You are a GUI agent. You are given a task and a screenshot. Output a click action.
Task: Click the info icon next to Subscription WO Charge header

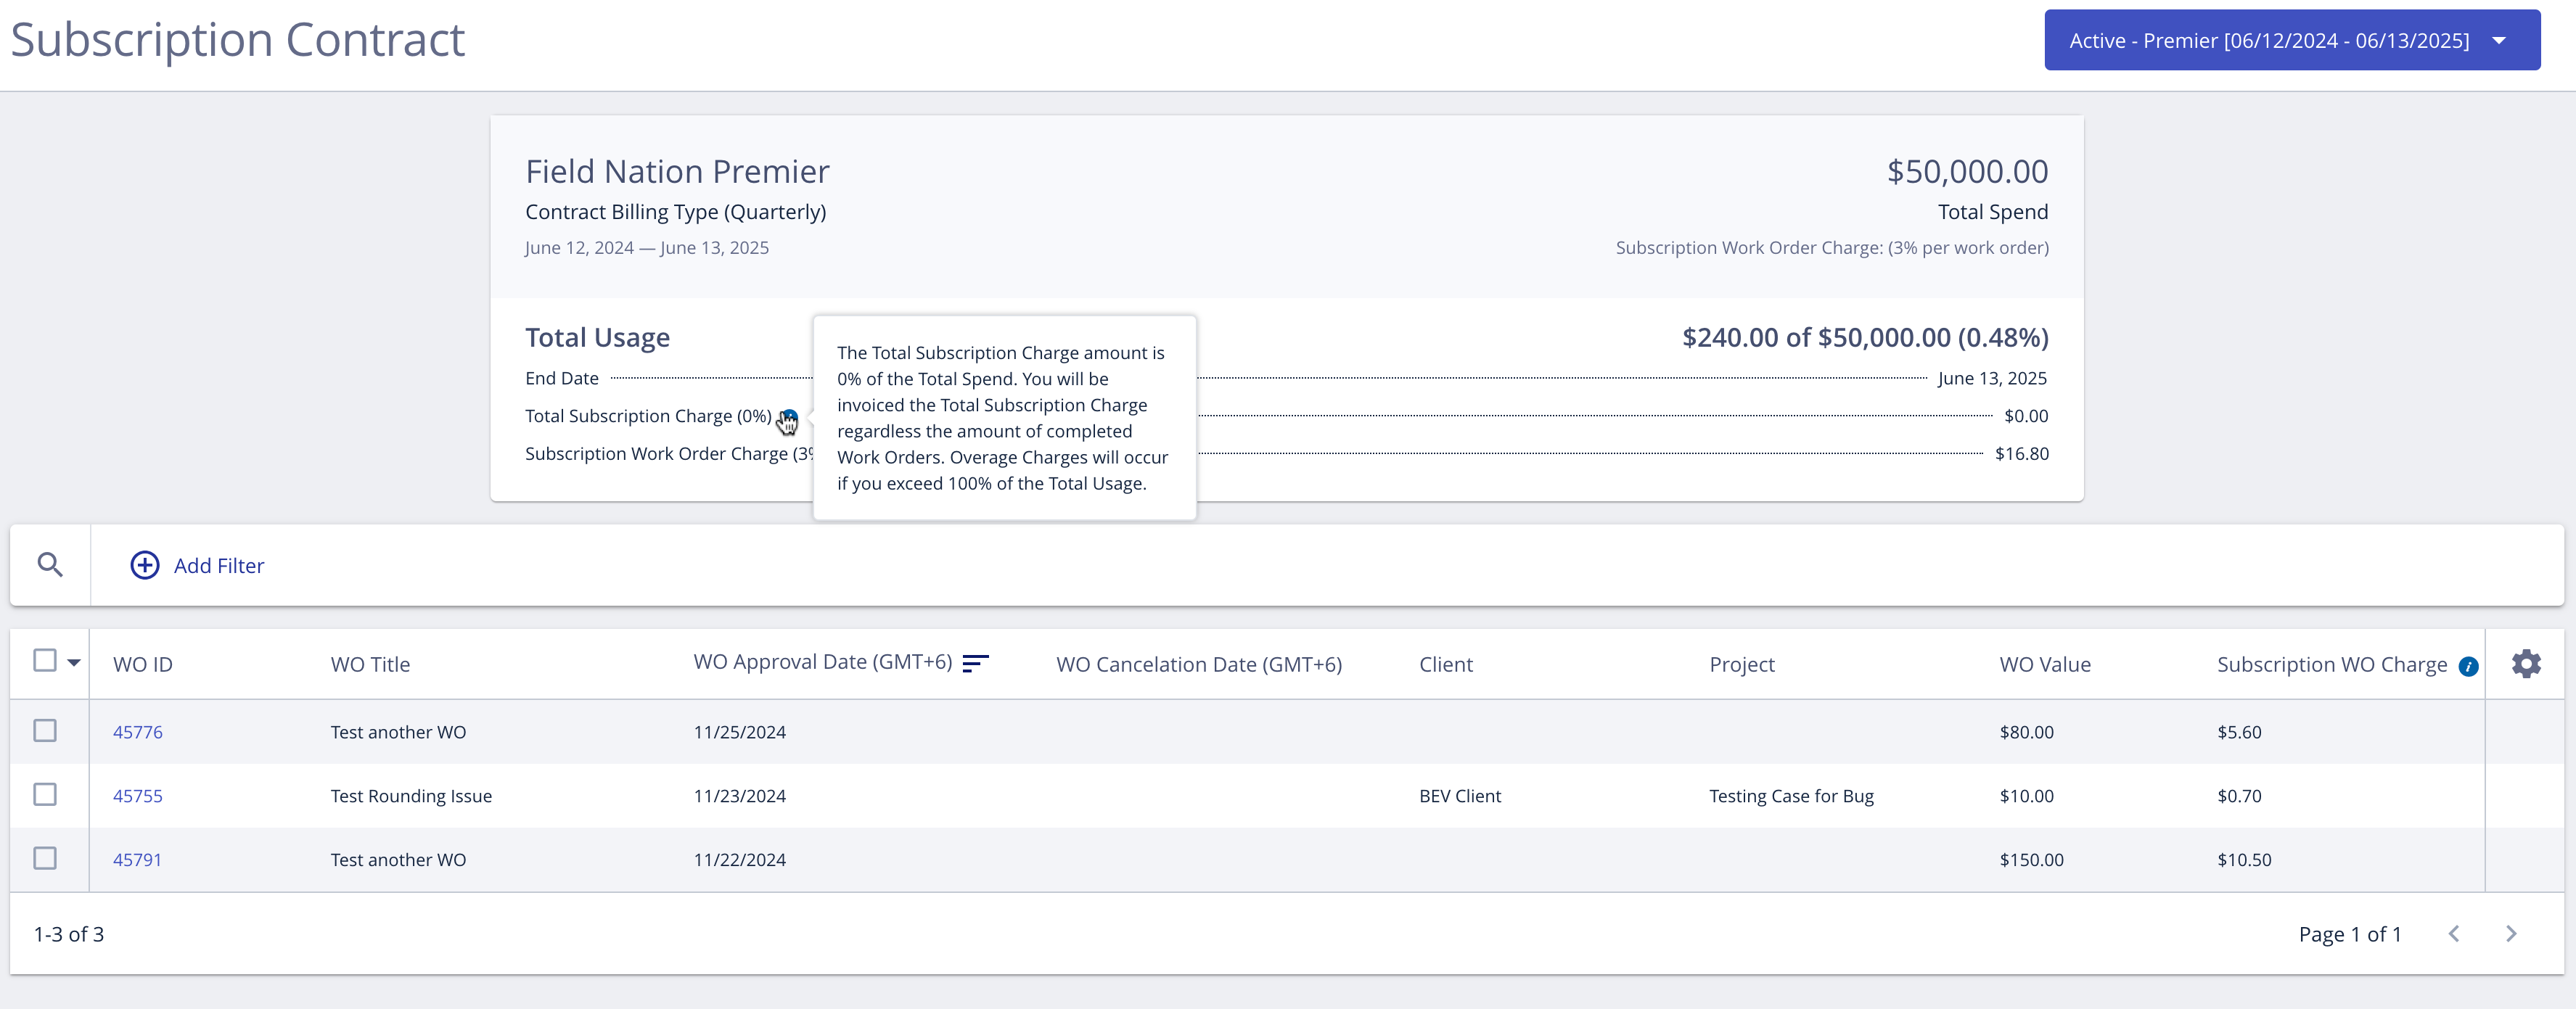2468,666
